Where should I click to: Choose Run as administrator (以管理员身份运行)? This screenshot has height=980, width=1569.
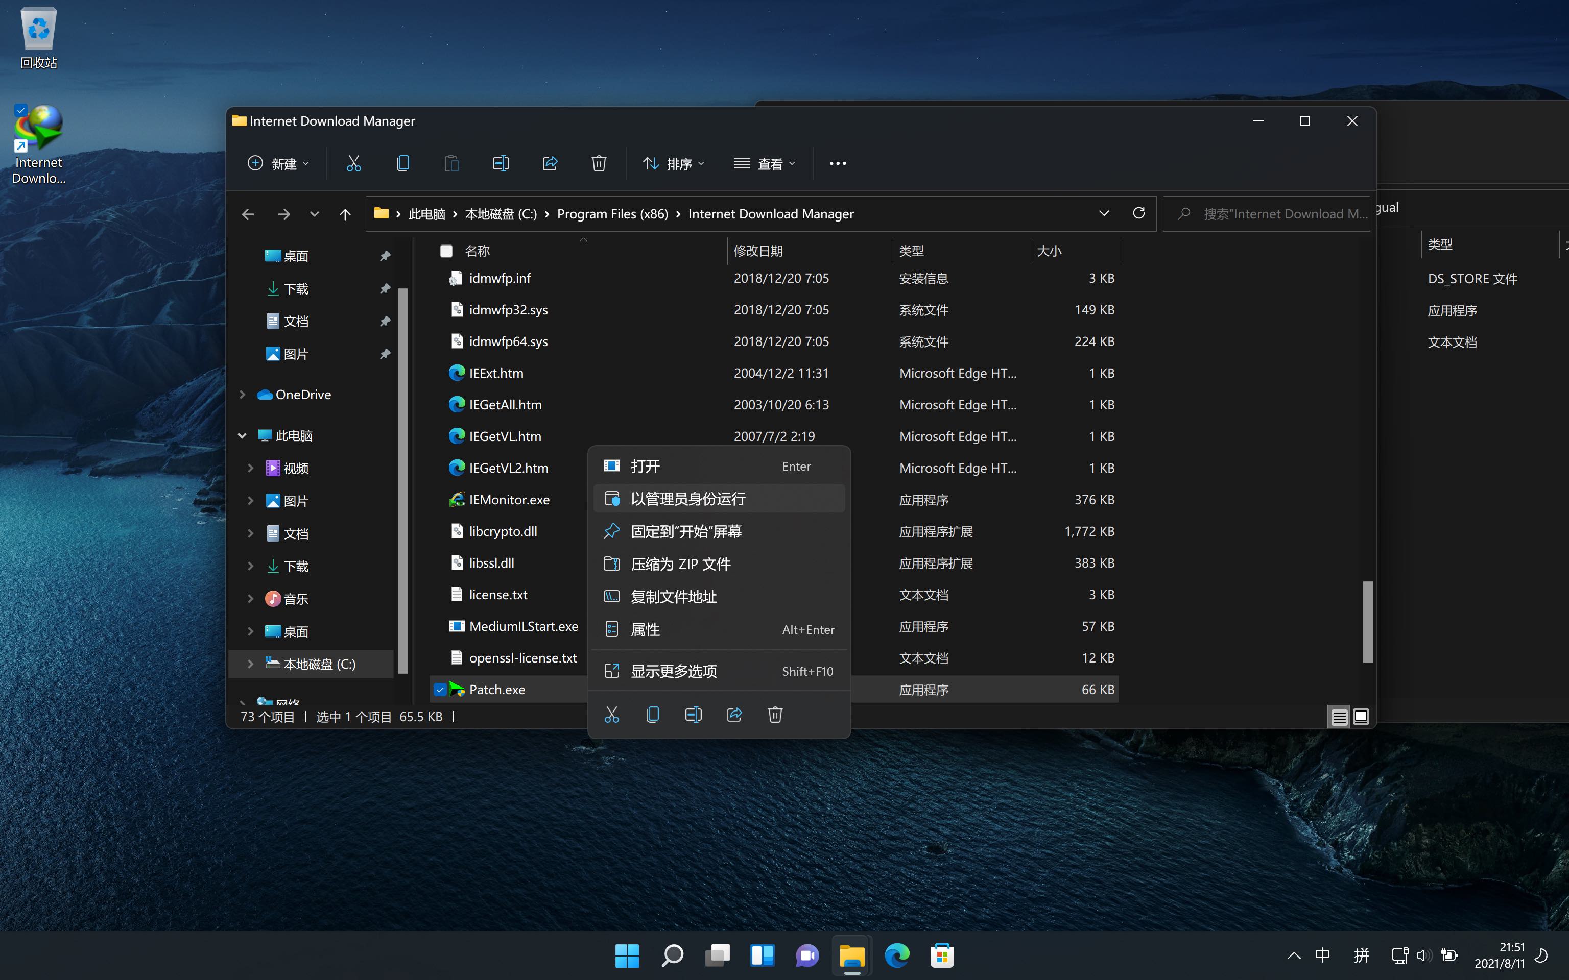(688, 499)
